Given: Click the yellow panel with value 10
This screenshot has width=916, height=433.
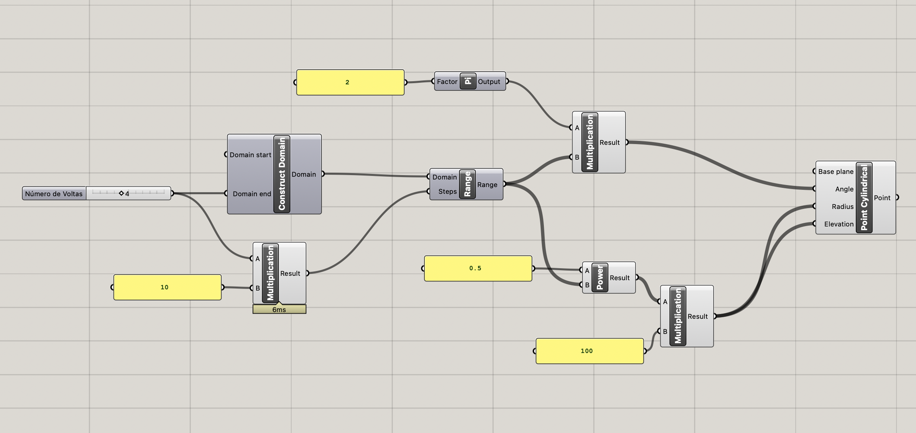Looking at the screenshot, I should click(167, 287).
